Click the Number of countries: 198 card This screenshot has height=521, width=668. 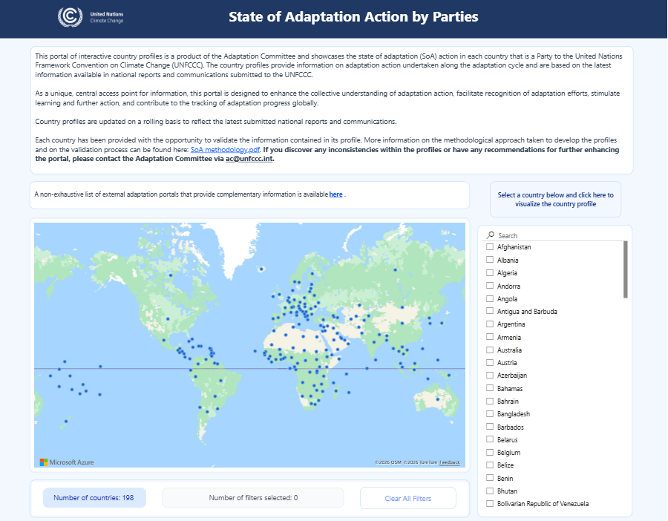pos(94,497)
